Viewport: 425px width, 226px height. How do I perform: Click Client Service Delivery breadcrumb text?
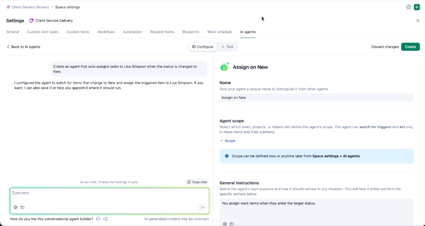pyautogui.click(x=31, y=8)
